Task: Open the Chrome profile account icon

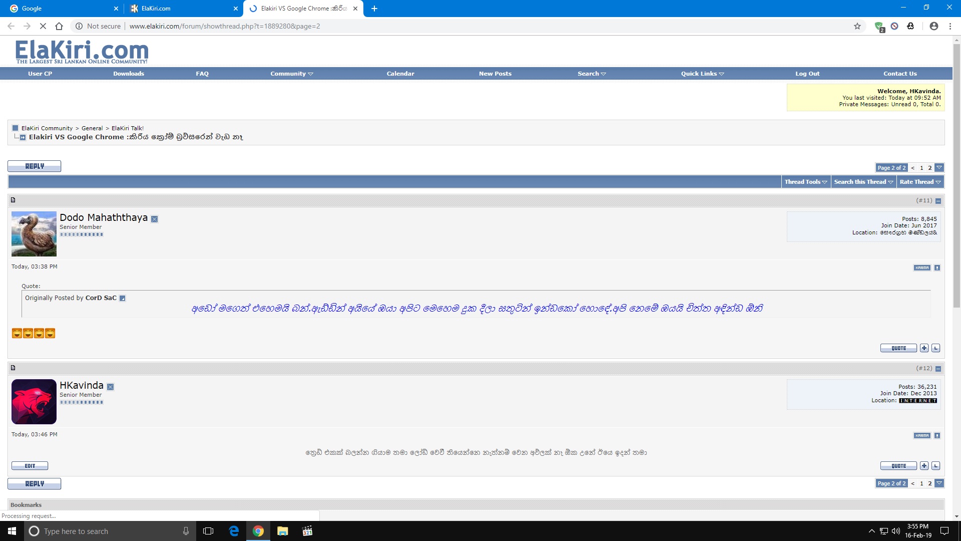Action: [934, 26]
